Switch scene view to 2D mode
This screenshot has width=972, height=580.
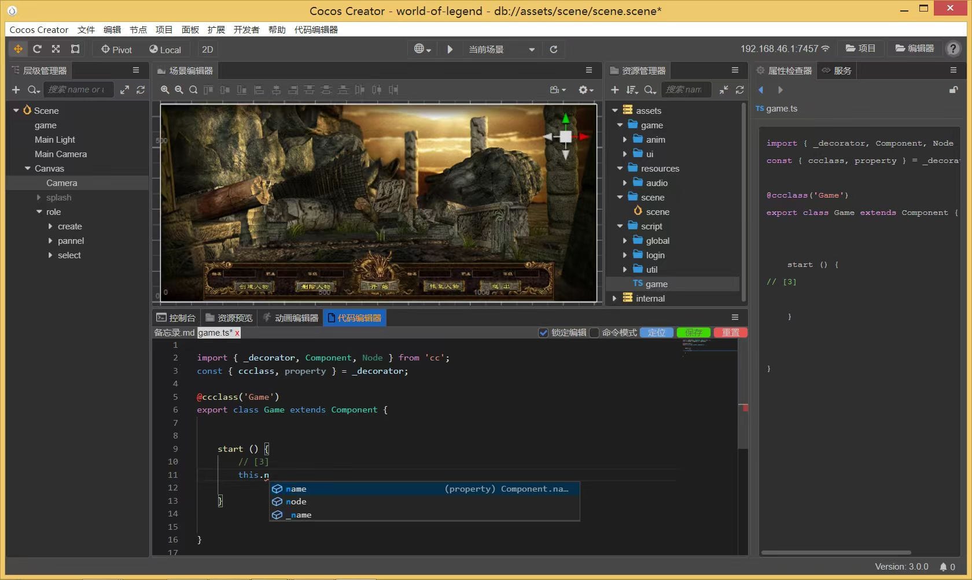click(x=208, y=50)
